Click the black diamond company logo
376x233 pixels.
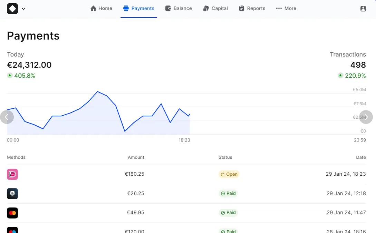coord(12,9)
